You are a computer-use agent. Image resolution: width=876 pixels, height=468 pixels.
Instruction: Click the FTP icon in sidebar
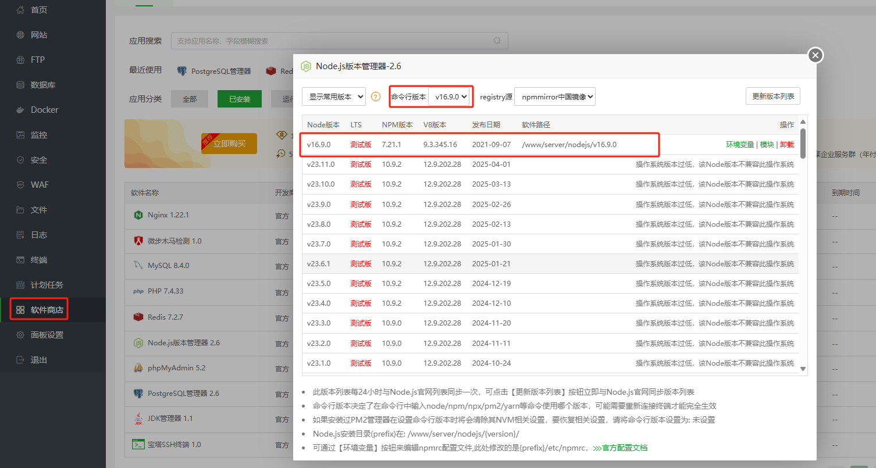[20, 60]
